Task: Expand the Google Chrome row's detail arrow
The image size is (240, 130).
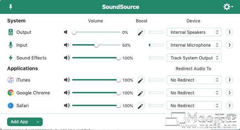Action: (x=229, y=93)
